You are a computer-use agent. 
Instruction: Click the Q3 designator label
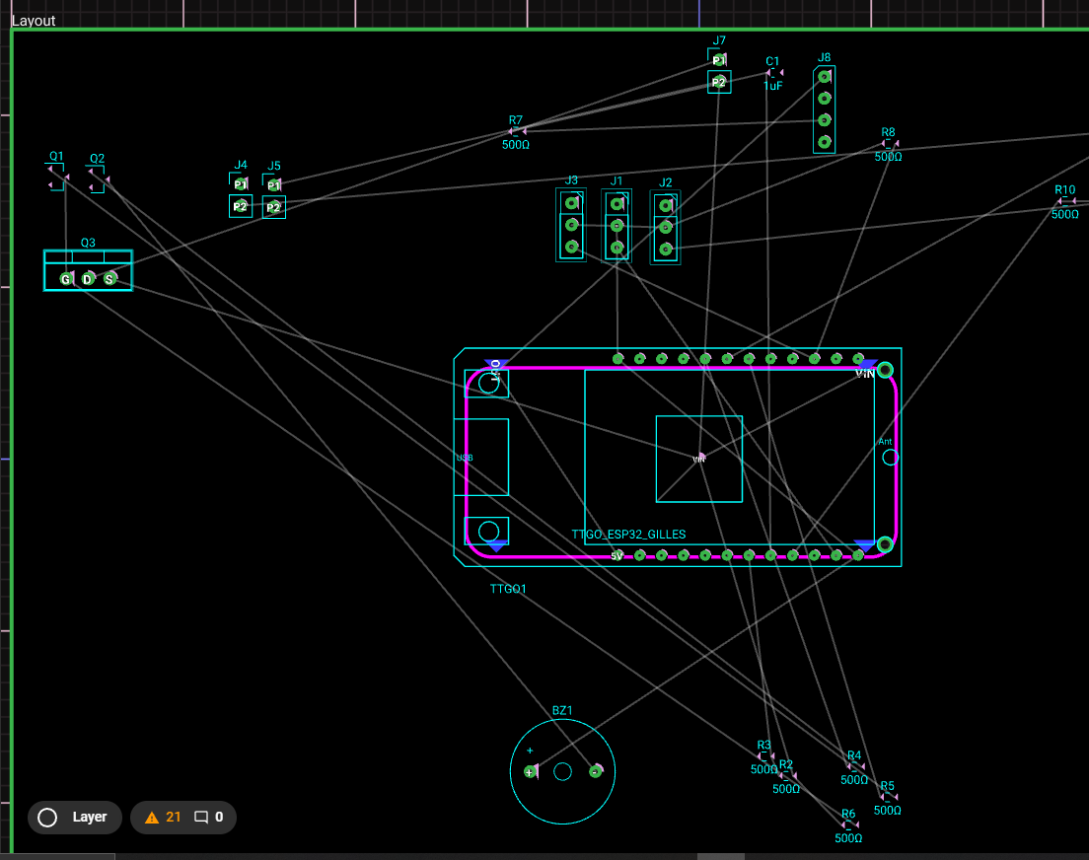pyautogui.click(x=88, y=243)
